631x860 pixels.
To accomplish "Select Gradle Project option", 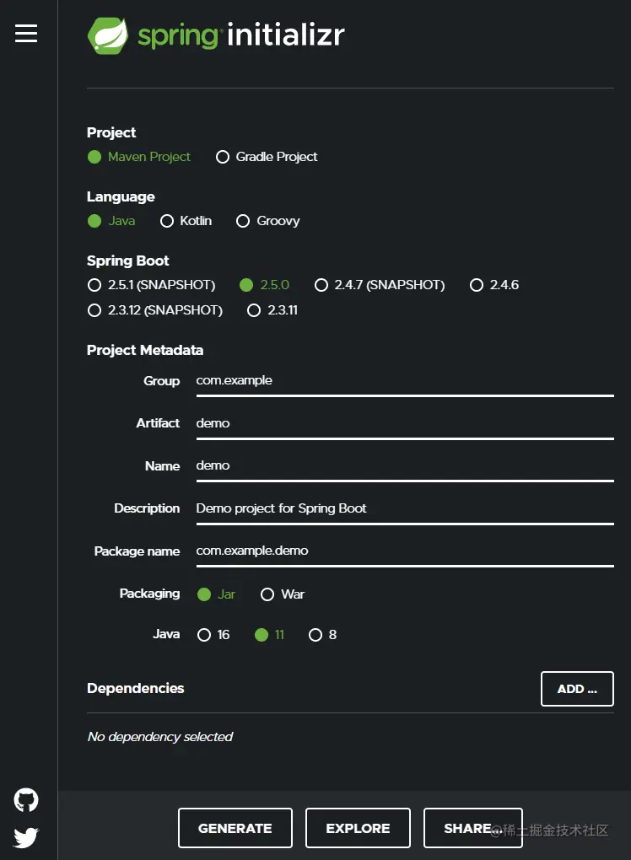I will tap(267, 157).
